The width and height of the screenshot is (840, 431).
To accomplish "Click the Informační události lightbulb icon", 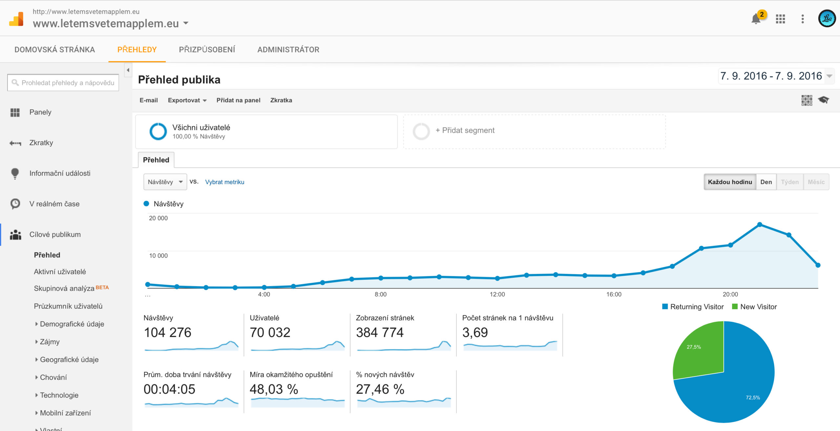I will click(15, 174).
